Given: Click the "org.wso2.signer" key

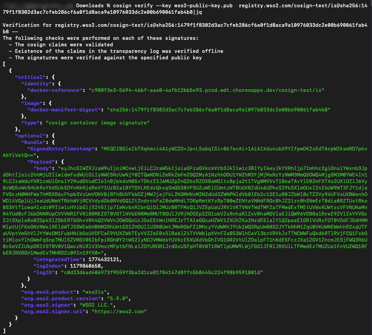Looking at the screenshot, I should tap(47, 305).
